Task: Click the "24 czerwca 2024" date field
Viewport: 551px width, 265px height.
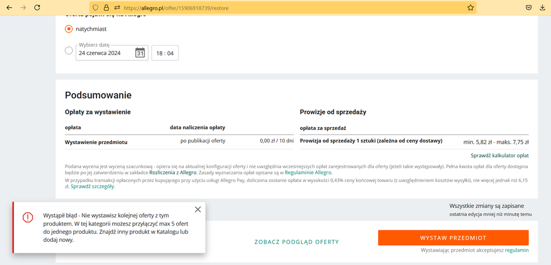Action: (x=105, y=53)
